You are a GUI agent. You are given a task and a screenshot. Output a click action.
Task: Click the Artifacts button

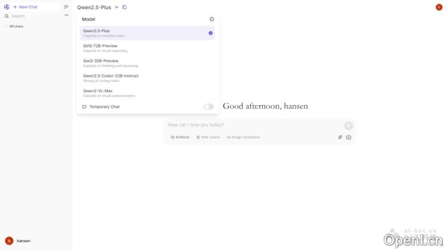pos(180,137)
